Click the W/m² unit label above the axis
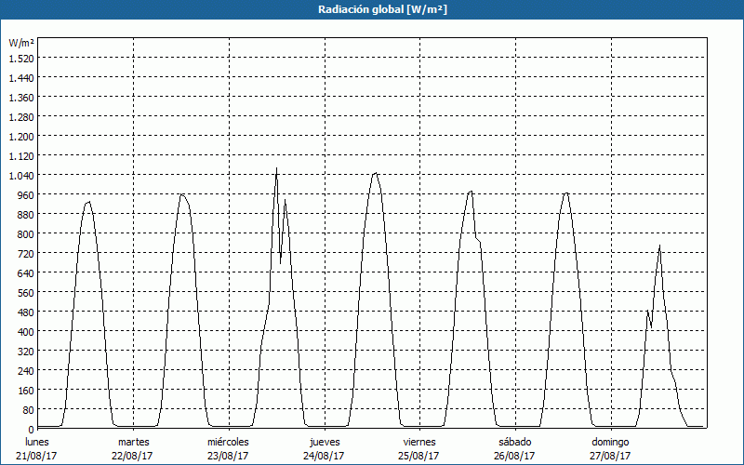Image resolution: width=744 pixels, height=465 pixels. (x=21, y=43)
